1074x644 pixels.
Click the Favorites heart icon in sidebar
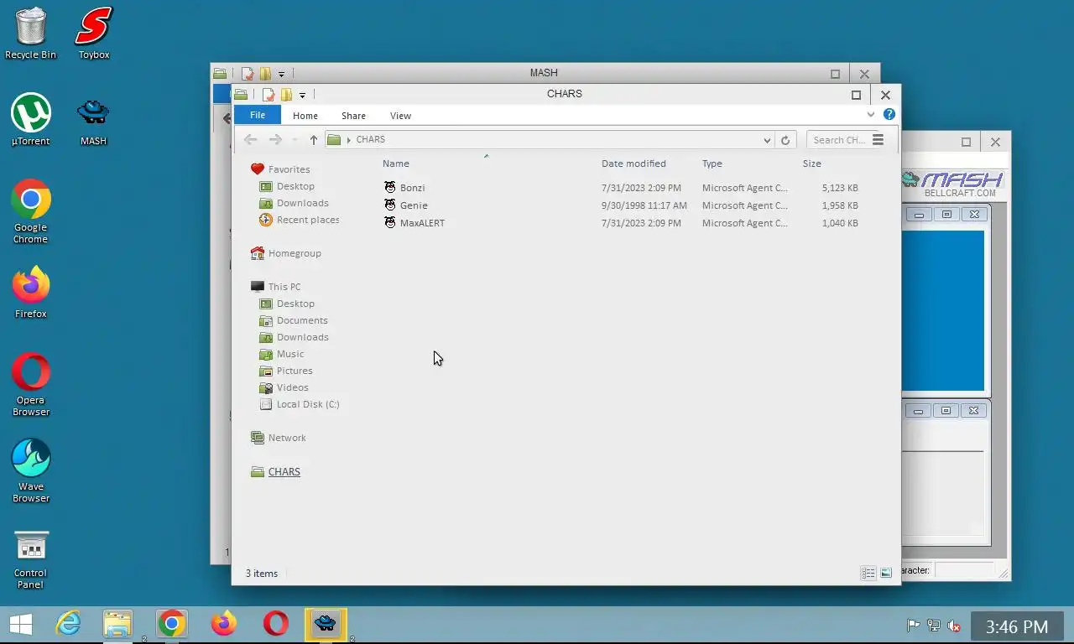pos(257,169)
